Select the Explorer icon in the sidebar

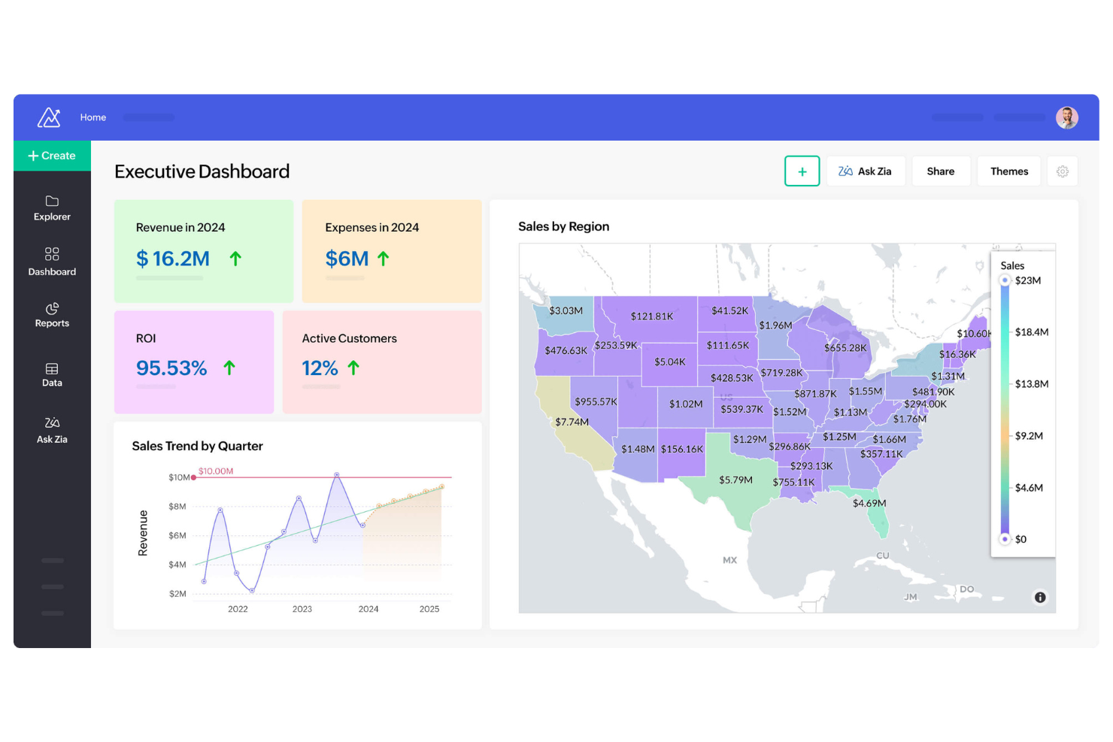point(51,208)
